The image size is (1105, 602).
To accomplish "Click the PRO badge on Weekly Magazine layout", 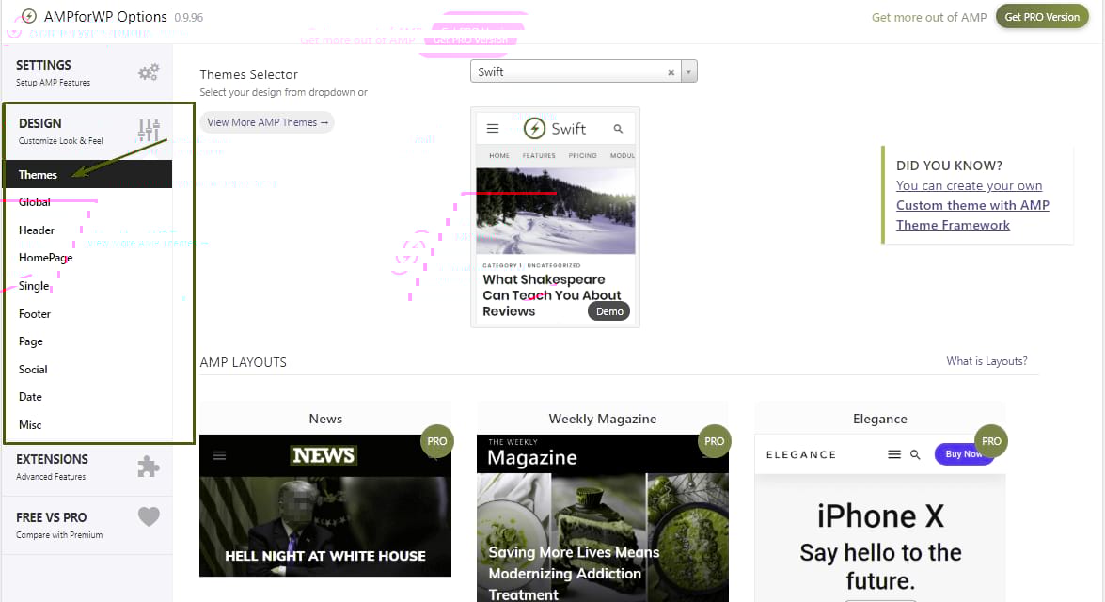I will [x=714, y=441].
